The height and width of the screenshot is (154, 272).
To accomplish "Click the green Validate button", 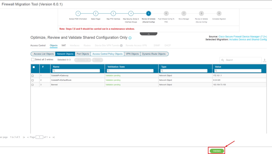I will [217, 151].
